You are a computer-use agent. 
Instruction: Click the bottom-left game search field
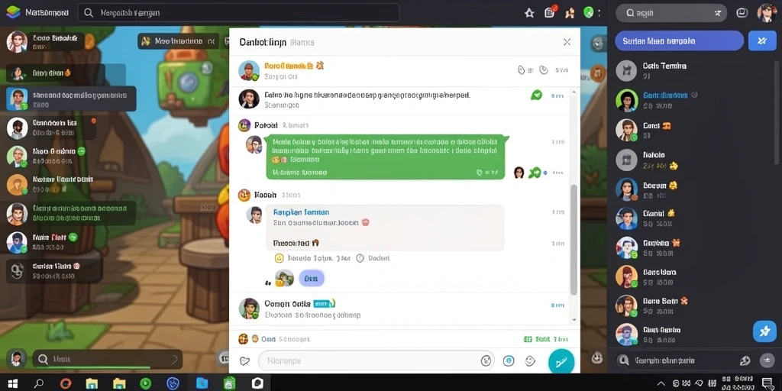107,359
